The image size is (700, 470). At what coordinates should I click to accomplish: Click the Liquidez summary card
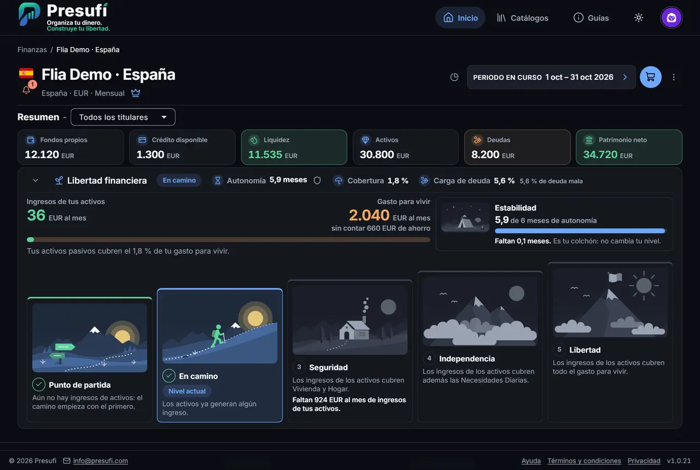pos(294,147)
